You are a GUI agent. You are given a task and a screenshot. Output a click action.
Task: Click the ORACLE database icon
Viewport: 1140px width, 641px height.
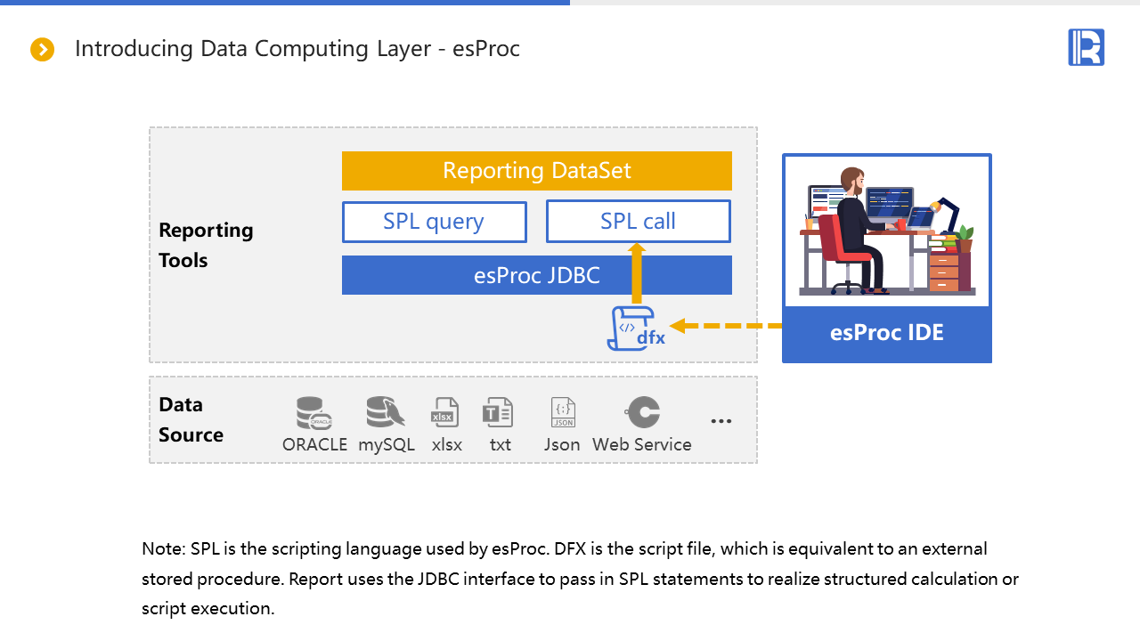[x=314, y=414]
